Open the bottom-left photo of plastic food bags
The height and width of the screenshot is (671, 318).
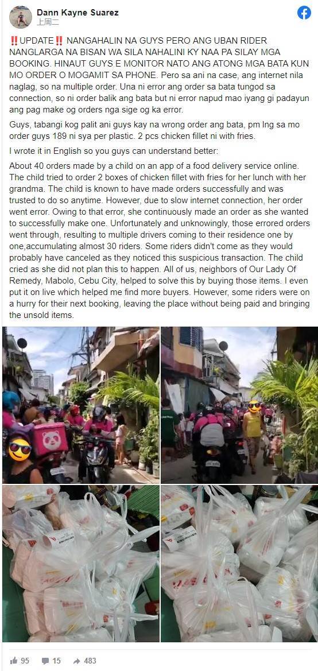click(81, 563)
